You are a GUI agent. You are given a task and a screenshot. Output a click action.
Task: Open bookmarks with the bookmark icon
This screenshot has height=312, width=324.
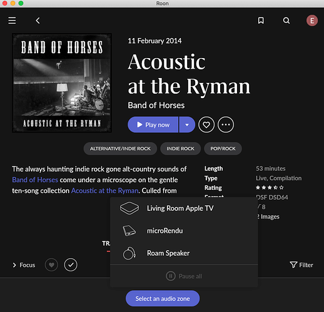click(261, 21)
